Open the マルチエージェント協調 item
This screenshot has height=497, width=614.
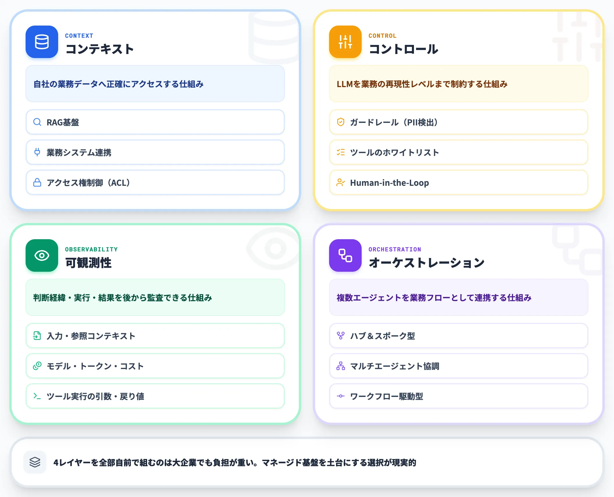click(459, 366)
